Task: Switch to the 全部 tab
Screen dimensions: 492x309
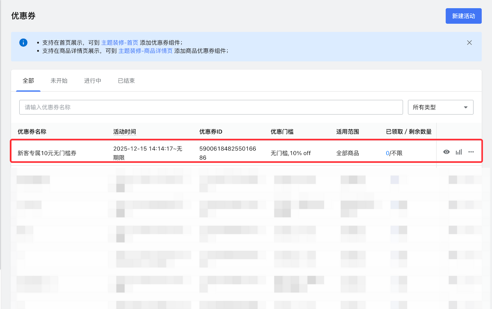Action: click(28, 81)
